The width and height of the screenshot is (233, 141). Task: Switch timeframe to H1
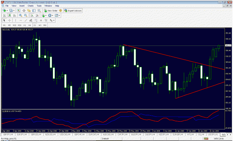(25, 25)
